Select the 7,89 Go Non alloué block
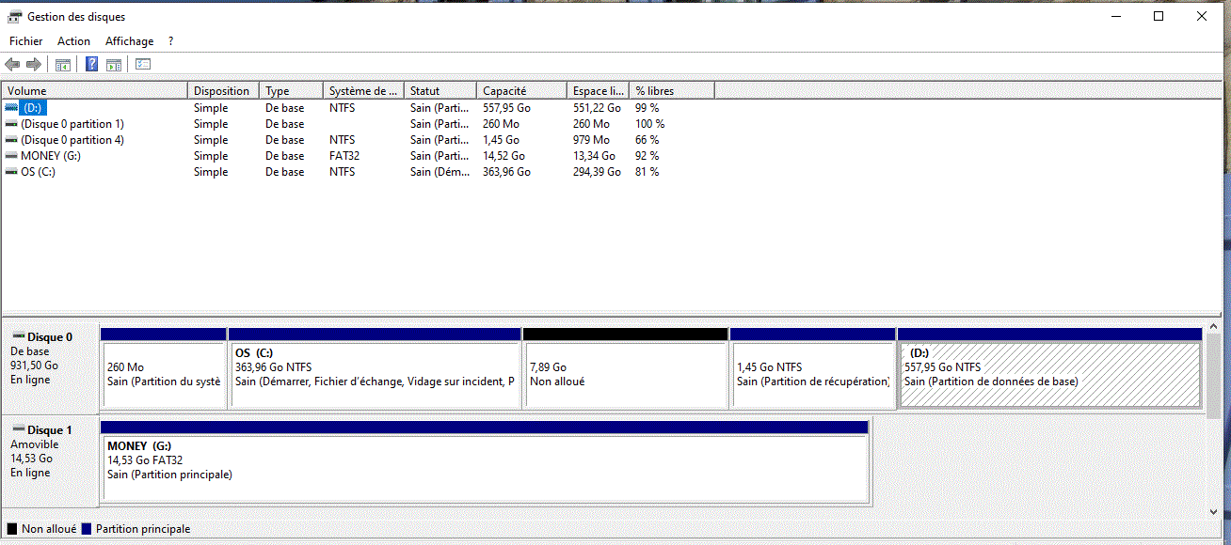This screenshot has width=1231, height=545. (626, 368)
